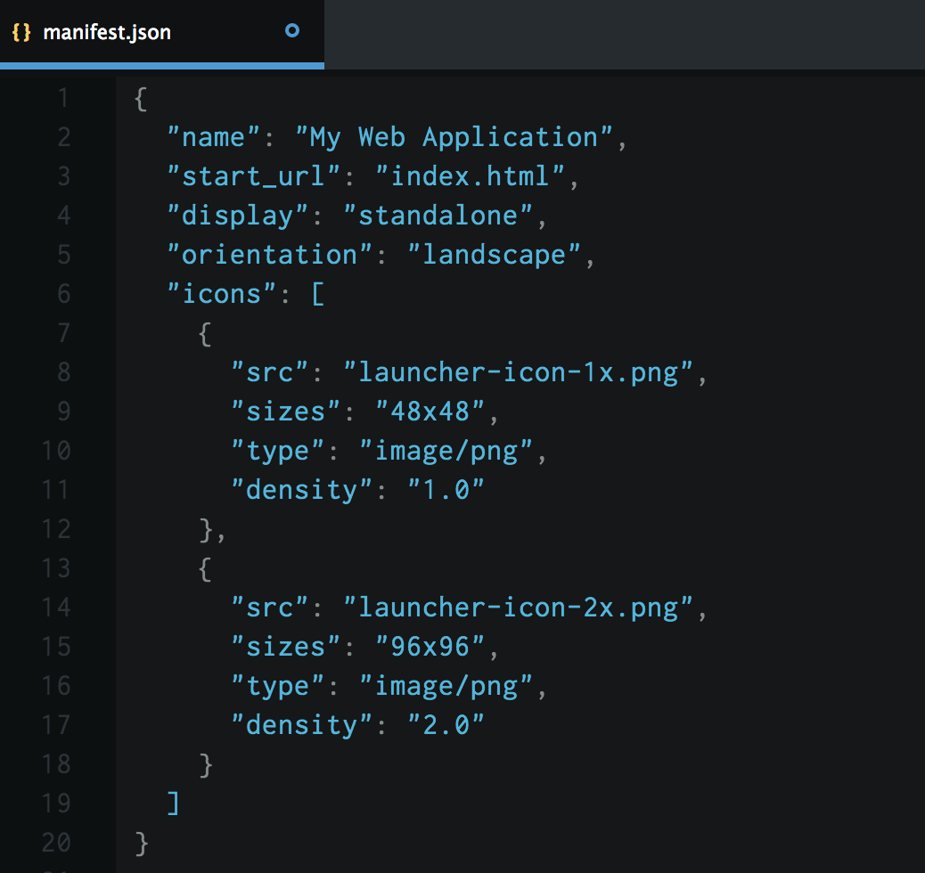Click "launcher-icon-2x.png" string
Viewport: 925px width, 873px height.
[x=518, y=608]
